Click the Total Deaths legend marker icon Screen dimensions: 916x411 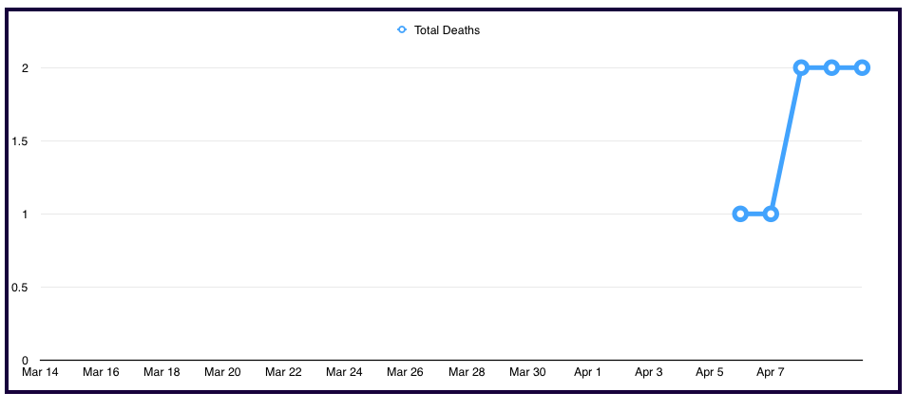[x=402, y=30]
